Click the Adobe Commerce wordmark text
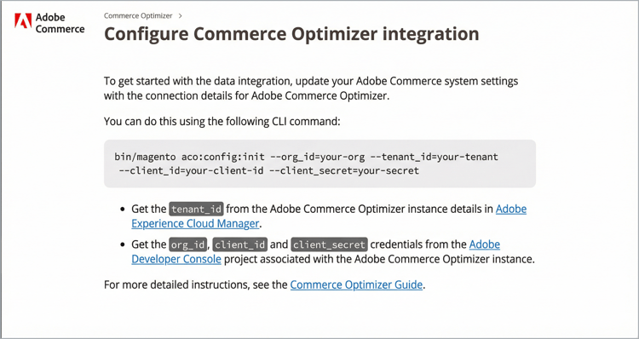This screenshot has width=639, height=339. (x=60, y=23)
